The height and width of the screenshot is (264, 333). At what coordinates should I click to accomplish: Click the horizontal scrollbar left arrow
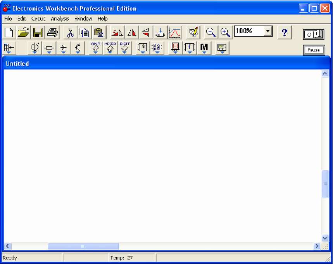pyautogui.click(x=7, y=246)
